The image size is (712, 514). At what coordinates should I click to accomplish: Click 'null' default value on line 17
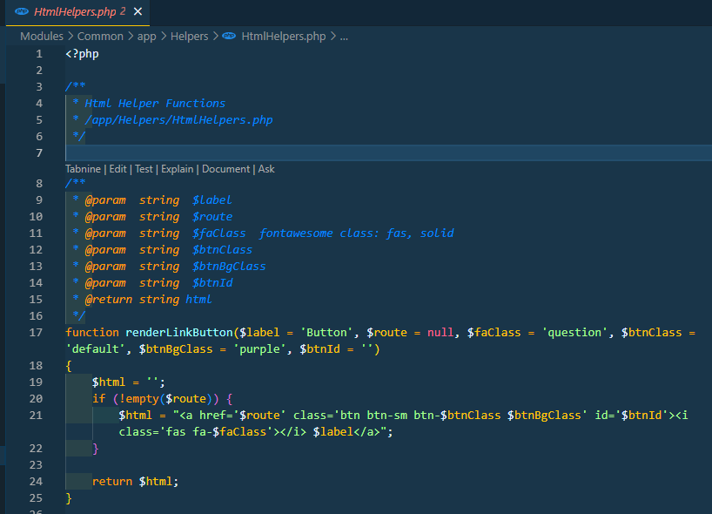click(x=440, y=333)
